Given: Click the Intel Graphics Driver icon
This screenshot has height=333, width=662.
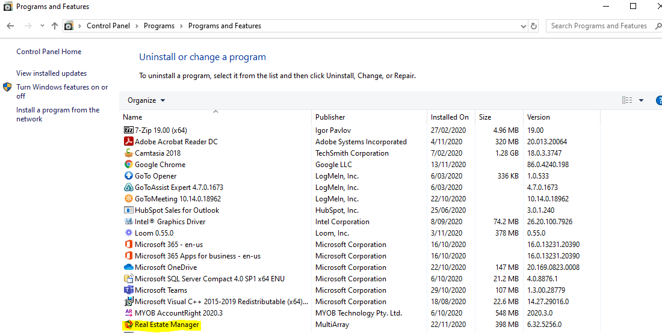Looking at the screenshot, I should pos(128,221).
